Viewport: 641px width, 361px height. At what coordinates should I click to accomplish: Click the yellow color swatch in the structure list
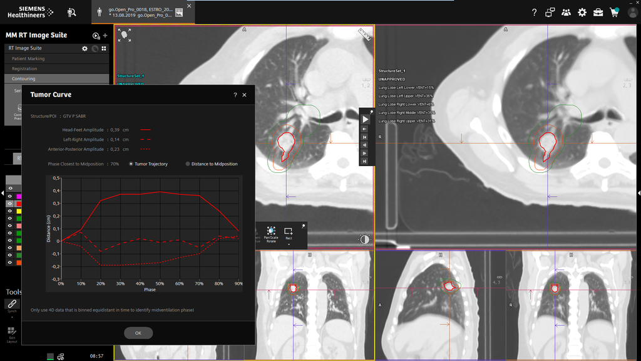tap(19, 211)
